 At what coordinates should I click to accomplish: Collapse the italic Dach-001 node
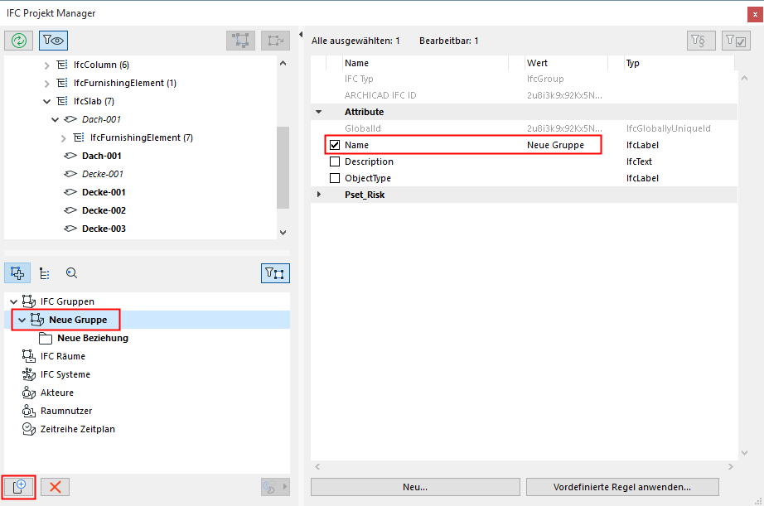[x=55, y=119]
